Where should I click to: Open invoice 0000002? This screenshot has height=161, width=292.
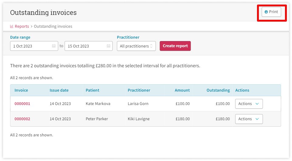[22, 119]
